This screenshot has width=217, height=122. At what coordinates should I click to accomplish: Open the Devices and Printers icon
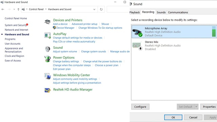click(x=47, y=22)
